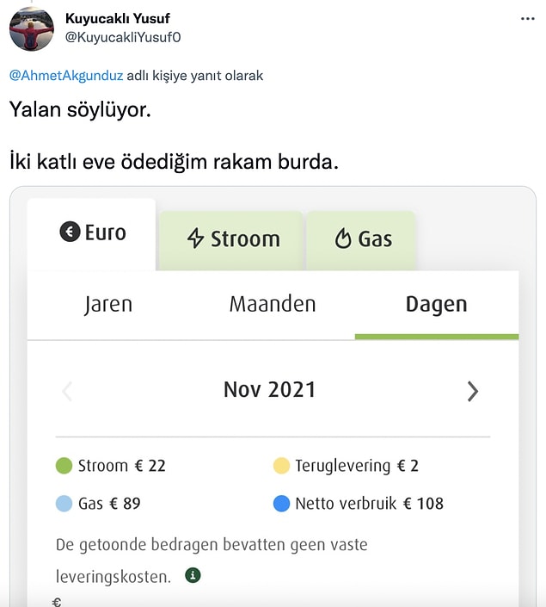Open the tweet's three-dot more options menu
Viewport: 546px width, 607px height.
click(x=527, y=19)
